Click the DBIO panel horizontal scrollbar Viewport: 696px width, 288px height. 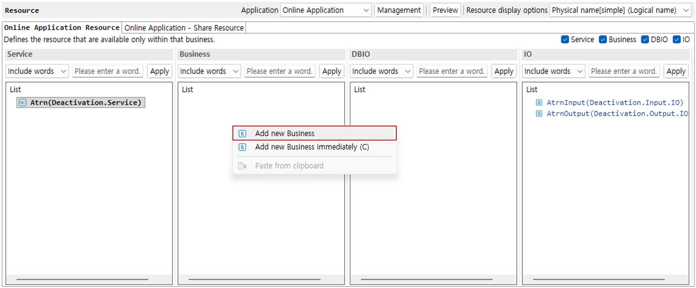click(x=426, y=279)
